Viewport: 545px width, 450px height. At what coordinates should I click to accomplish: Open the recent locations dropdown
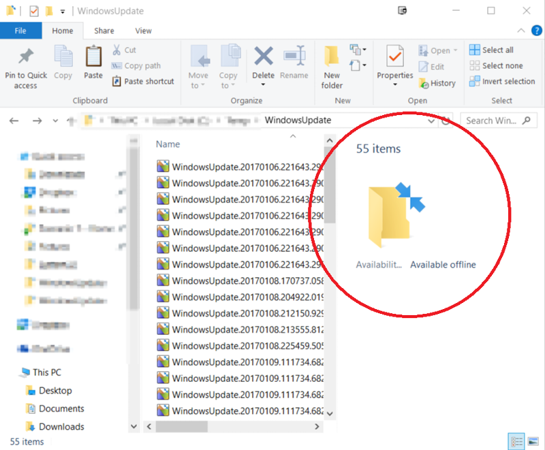tap(55, 120)
